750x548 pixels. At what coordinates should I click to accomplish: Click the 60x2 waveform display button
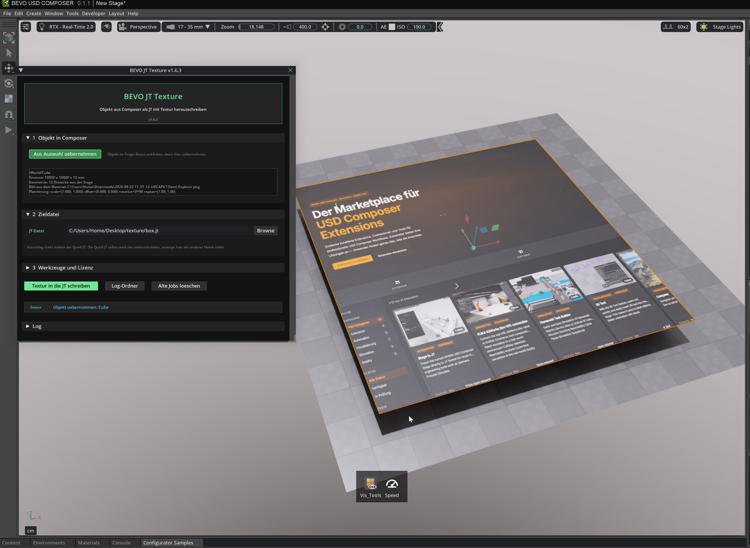(676, 27)
